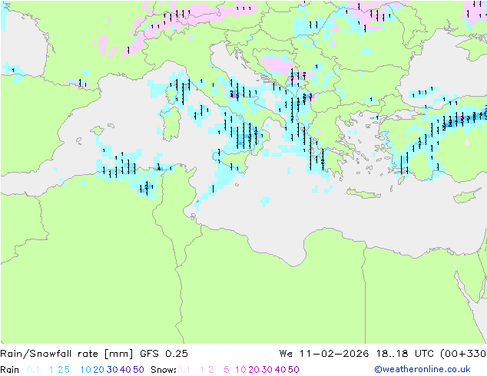Pick the snow legend value 30

click(267, 370)
